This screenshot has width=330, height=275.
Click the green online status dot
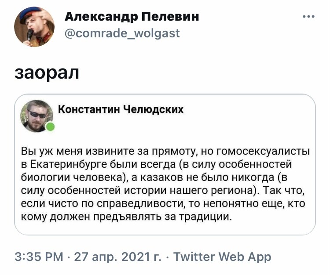(x=50, y=127)
